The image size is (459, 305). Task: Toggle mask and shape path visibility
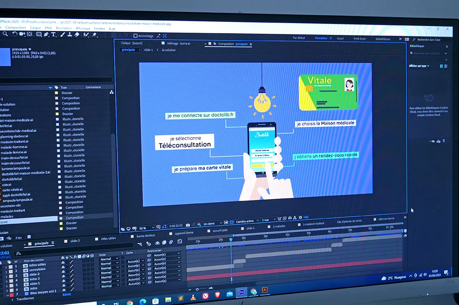tap(164, 227)
